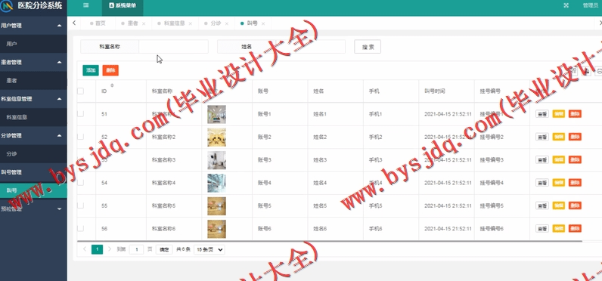The width and height of the screenshot is (602, 281).
Task: Open the image thumbnail in row 52
Action: pyautogui.click(x=216, y=137)
